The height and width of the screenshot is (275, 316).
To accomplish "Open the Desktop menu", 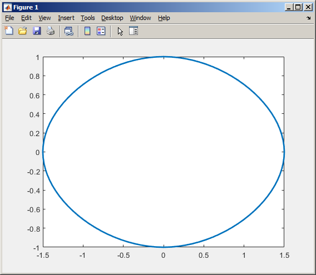I will (112, 18).
